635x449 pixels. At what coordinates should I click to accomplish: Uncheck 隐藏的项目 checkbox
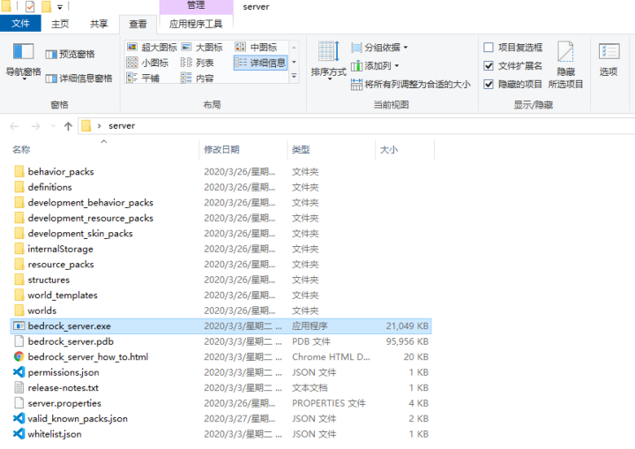489,85
